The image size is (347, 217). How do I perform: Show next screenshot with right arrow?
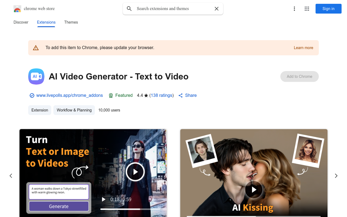tap(336, 176)
